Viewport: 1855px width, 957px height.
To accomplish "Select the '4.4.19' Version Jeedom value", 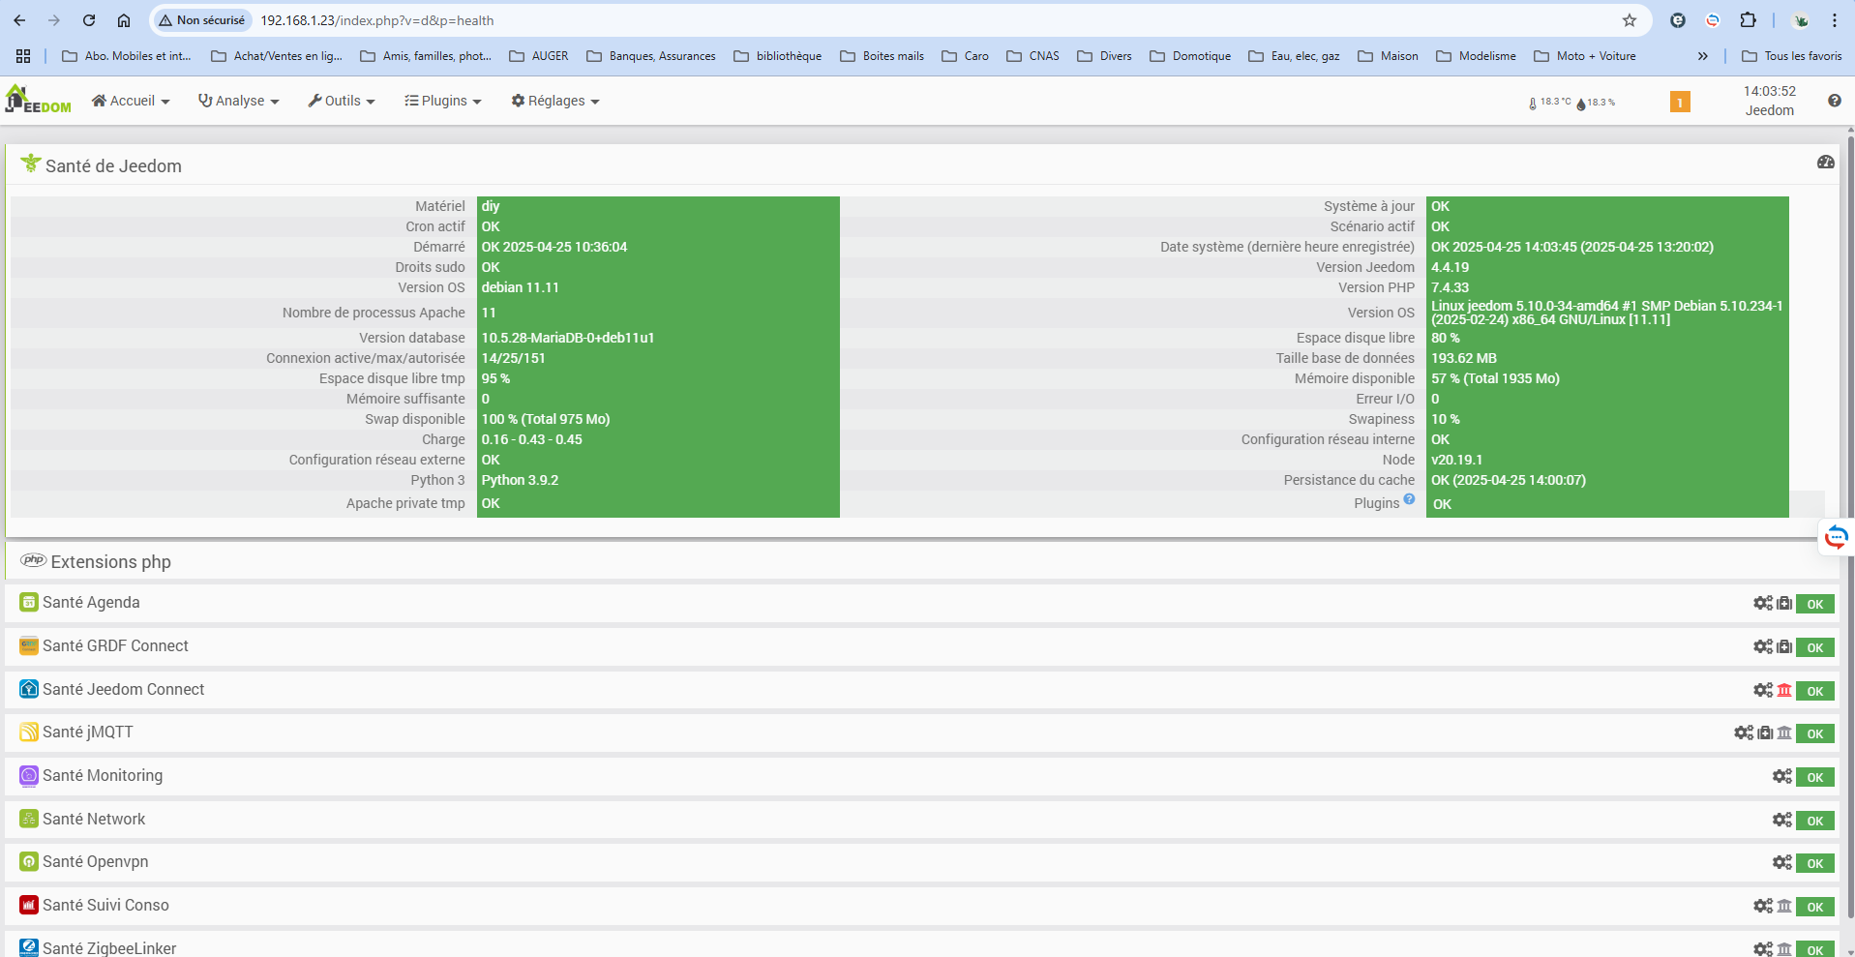I will (1450, 267).
